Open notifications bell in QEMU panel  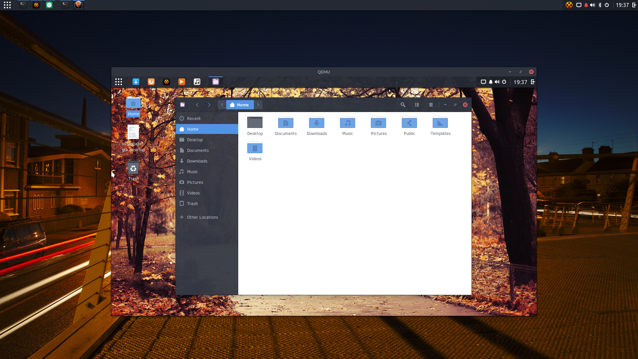pyautogui.click(x=490, y=82)
